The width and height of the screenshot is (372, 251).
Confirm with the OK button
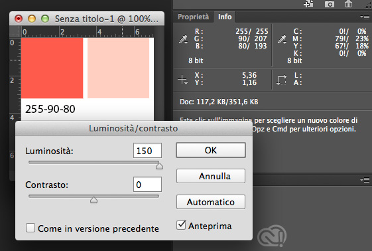coord(211,150)
